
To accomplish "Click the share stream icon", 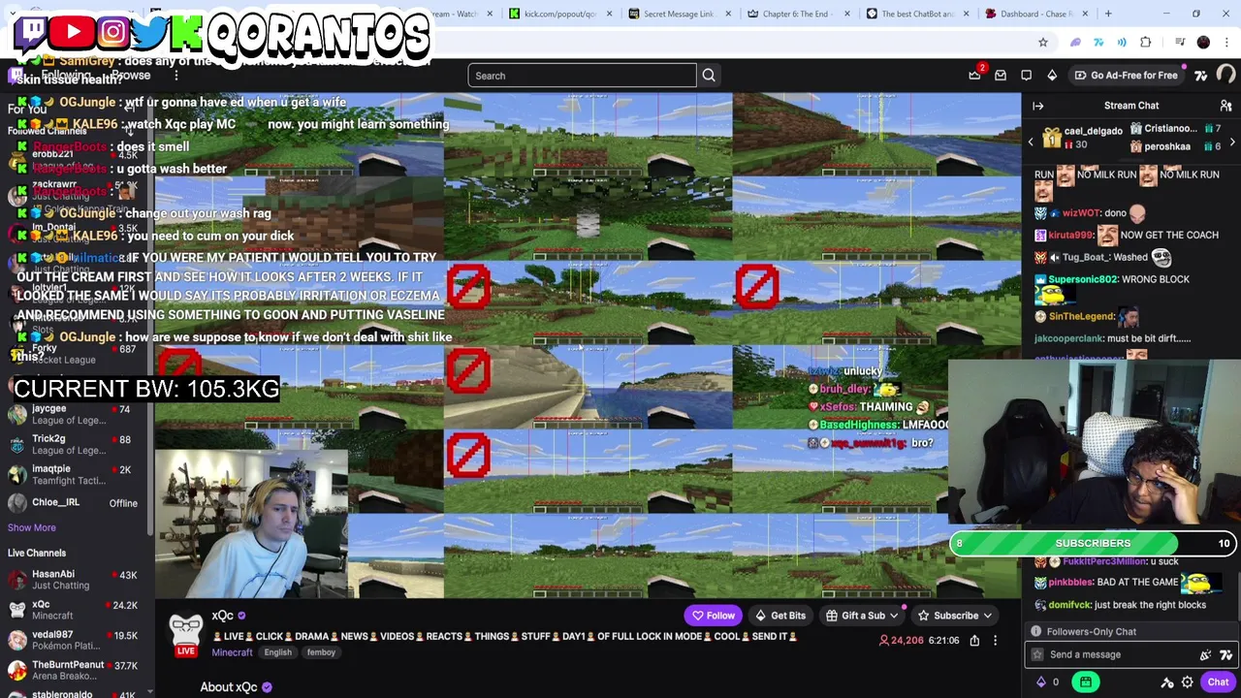I will click(x=974, y=641).
